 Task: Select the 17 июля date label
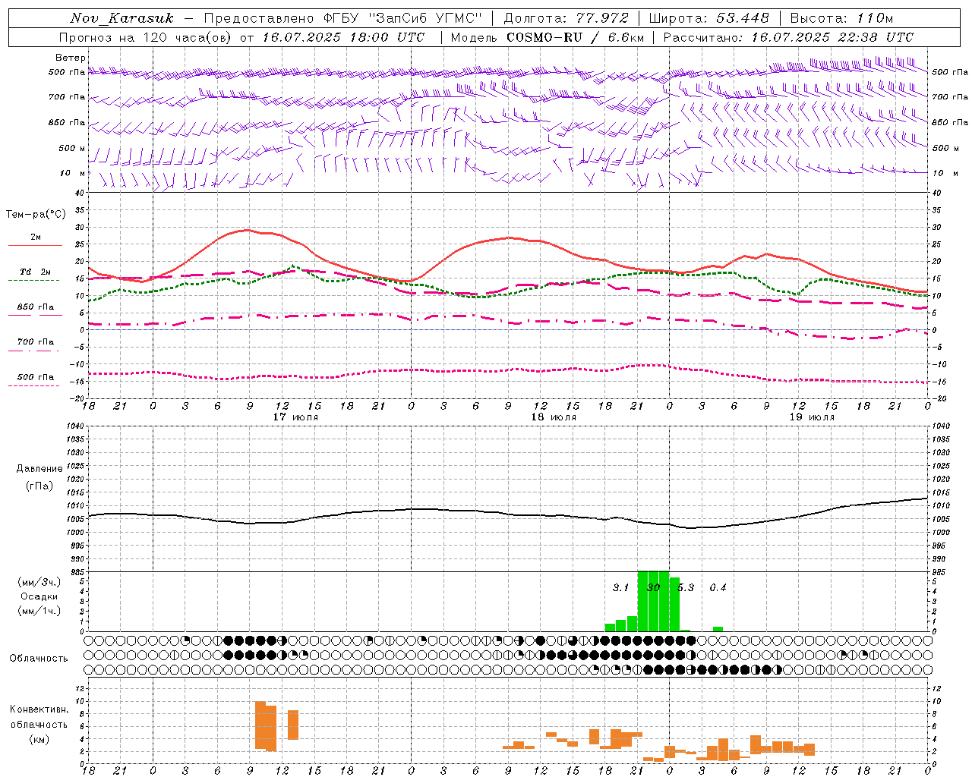pyautogui.click(x=295, y=417)
